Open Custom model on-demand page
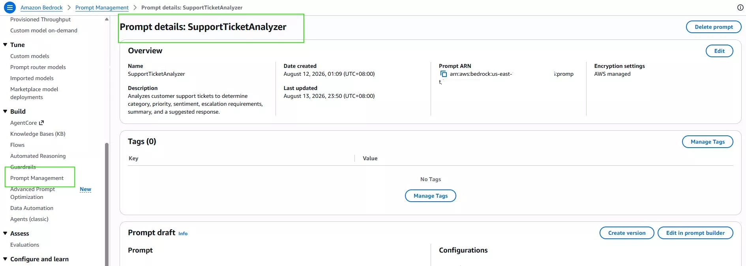 point(44,30)
